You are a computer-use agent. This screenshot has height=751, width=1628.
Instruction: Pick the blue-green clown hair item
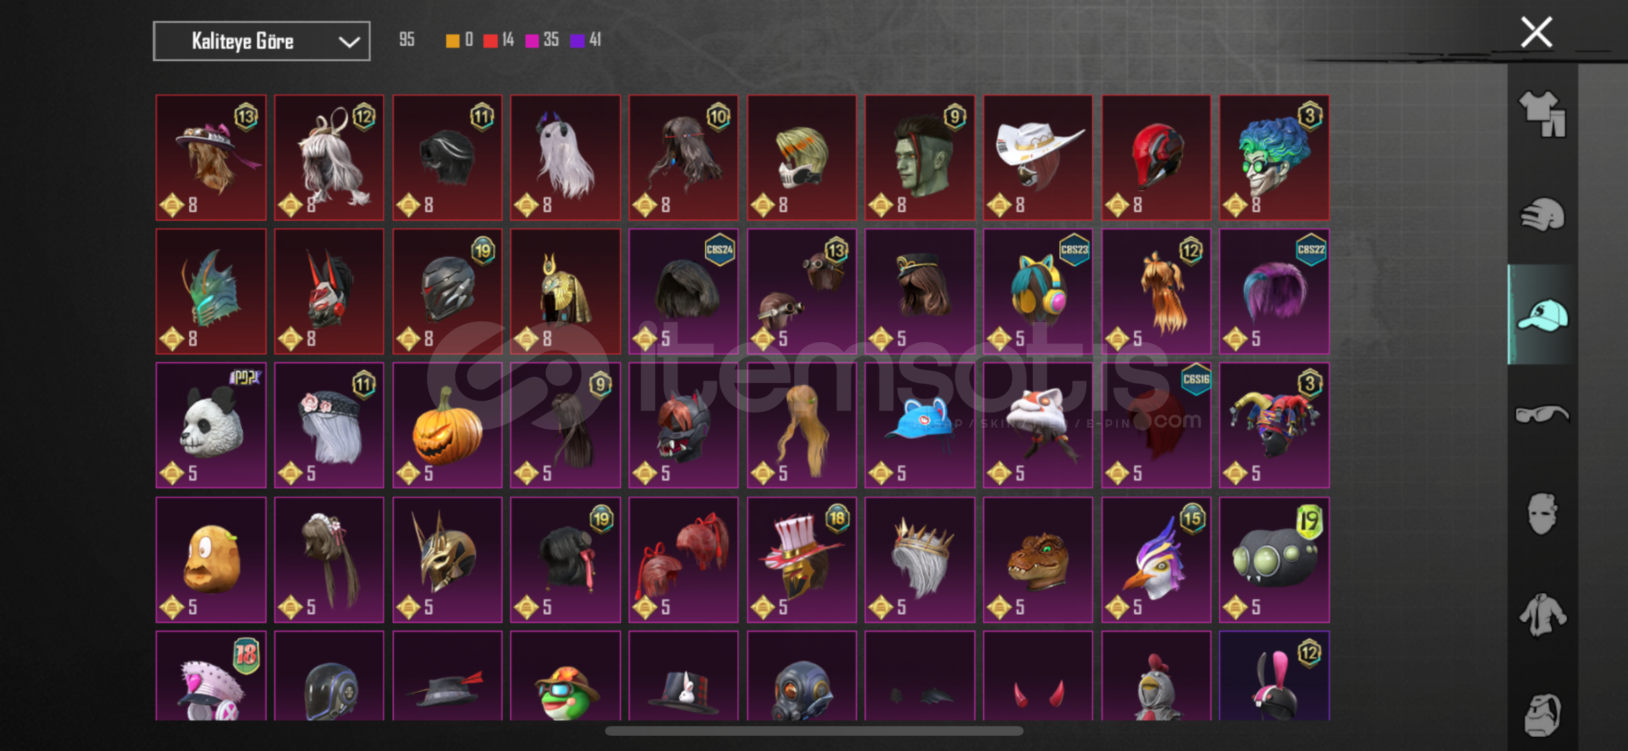(x=1274, y=158)
